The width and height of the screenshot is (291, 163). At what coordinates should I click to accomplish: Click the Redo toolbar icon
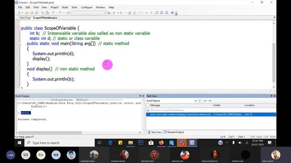click(x=60, y=13)
